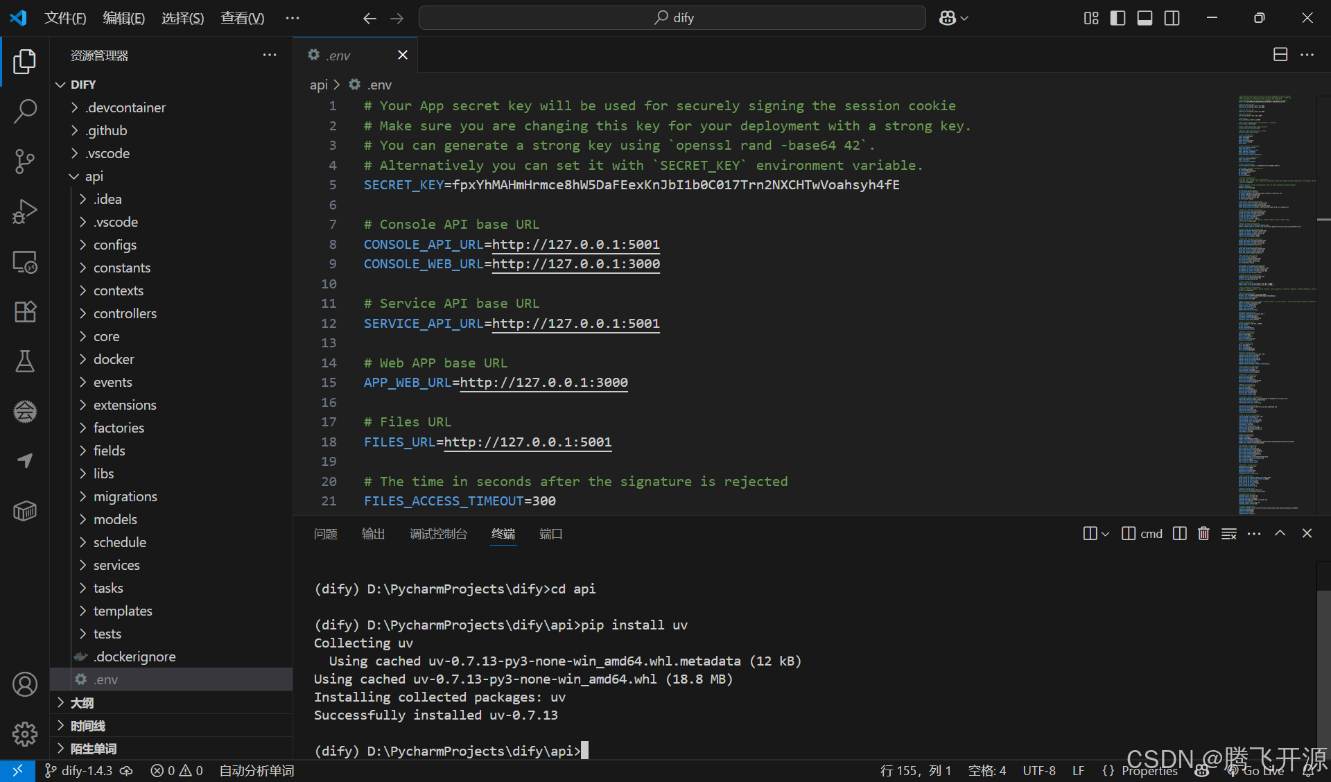Open new terminal launch profile dropdown
Screen dimensions: 1331x782
tap(1106, 534)
